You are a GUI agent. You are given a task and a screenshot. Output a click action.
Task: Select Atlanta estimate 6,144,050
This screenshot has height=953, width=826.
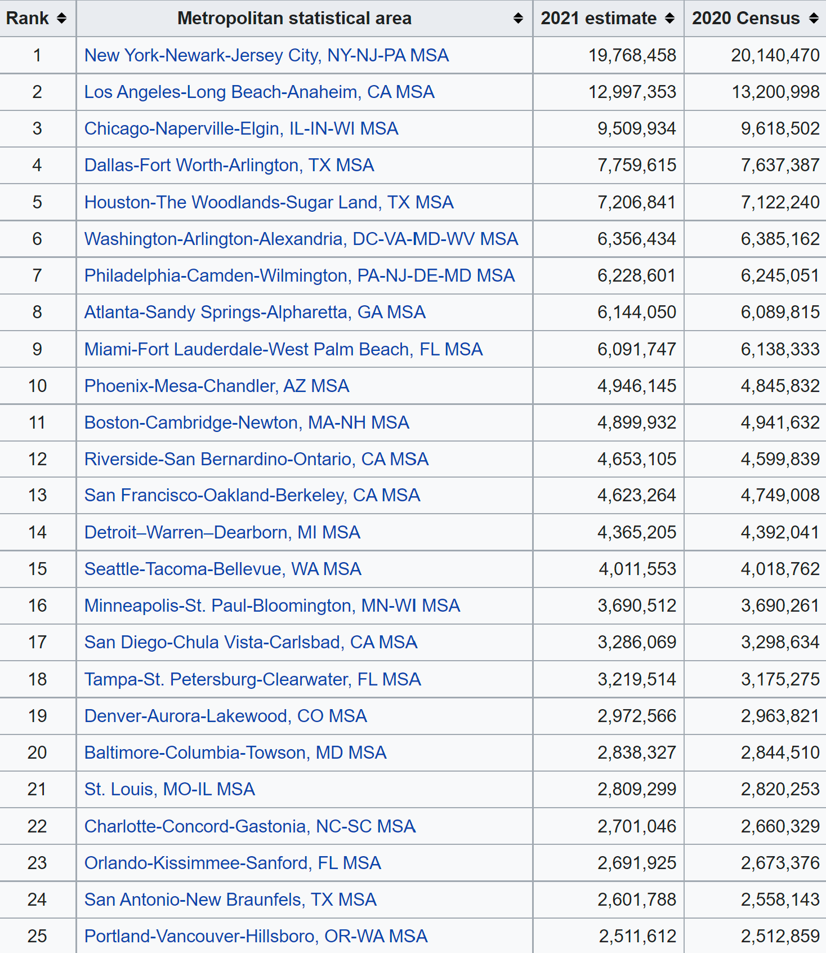637,312
